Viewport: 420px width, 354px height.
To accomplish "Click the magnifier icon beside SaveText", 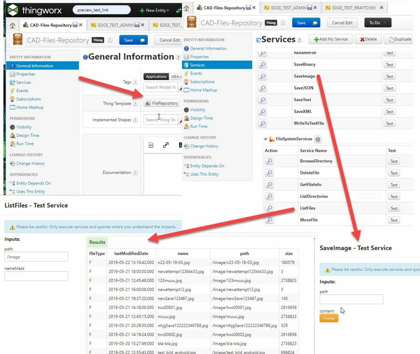I will coord(263,100).
